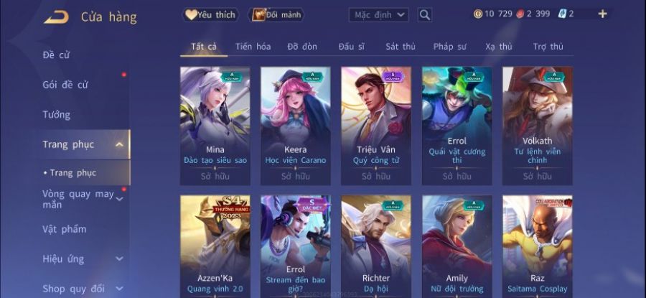Click the blue ticket currency icon
This screenshot has height=298, width=646.
pos(562,14)
